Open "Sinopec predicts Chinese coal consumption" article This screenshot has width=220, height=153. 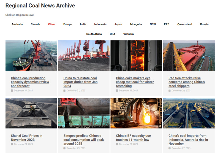84,140
